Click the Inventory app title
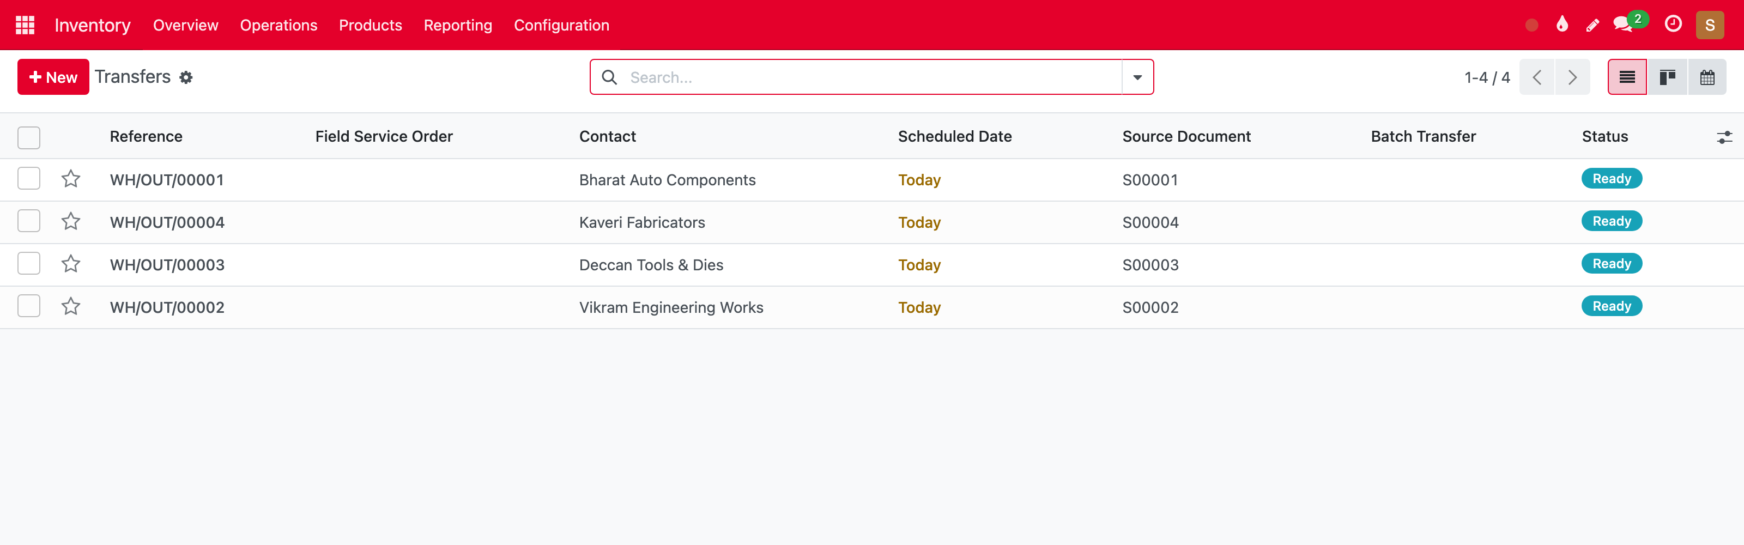This screenshot has width=1744, height=545. 93,25
